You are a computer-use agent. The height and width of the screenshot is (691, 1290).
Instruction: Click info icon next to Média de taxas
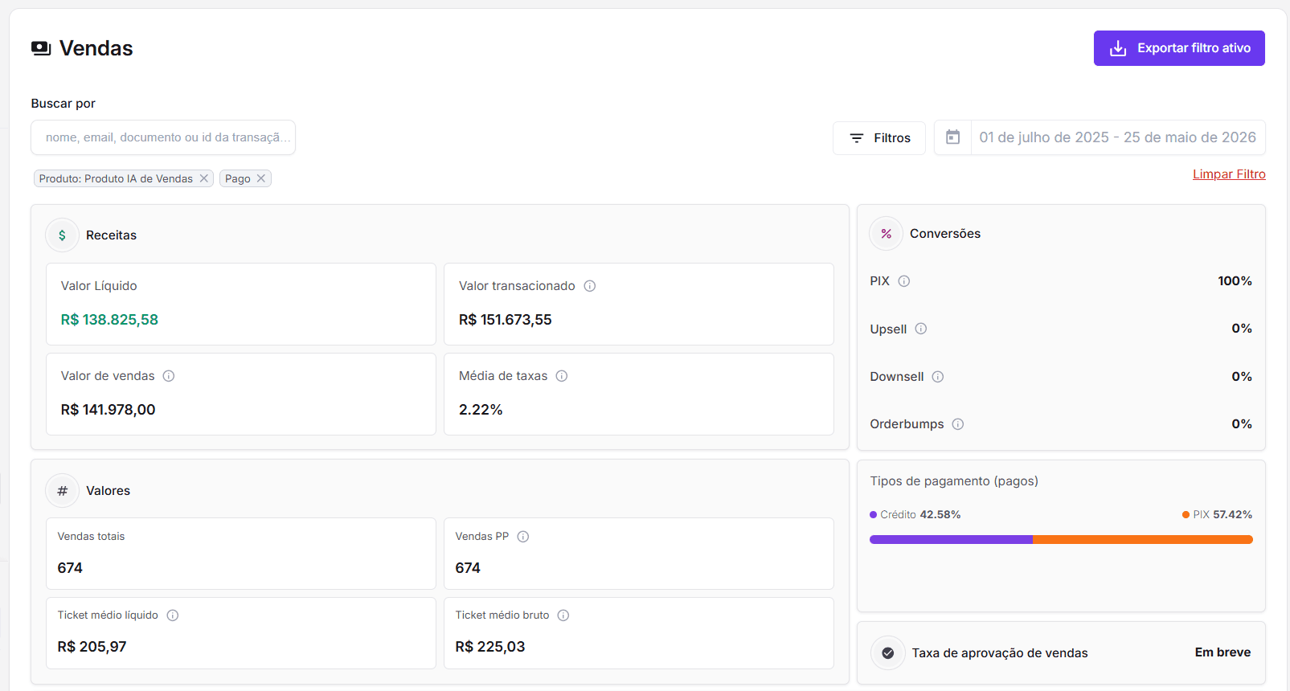[x=562, y=376]
